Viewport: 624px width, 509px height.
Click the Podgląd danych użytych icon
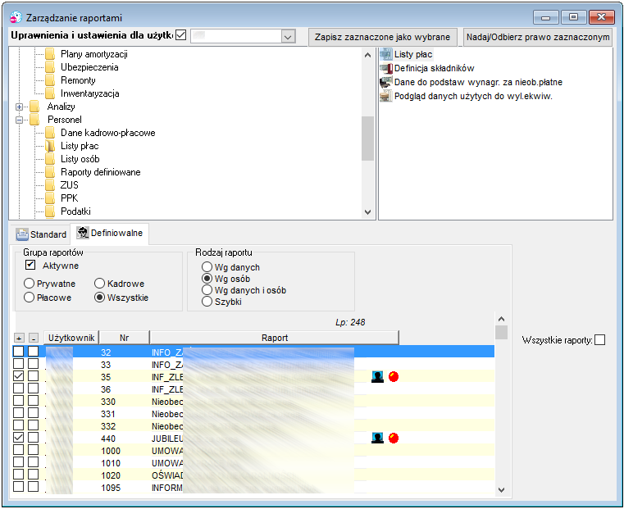tap(385, 96)
